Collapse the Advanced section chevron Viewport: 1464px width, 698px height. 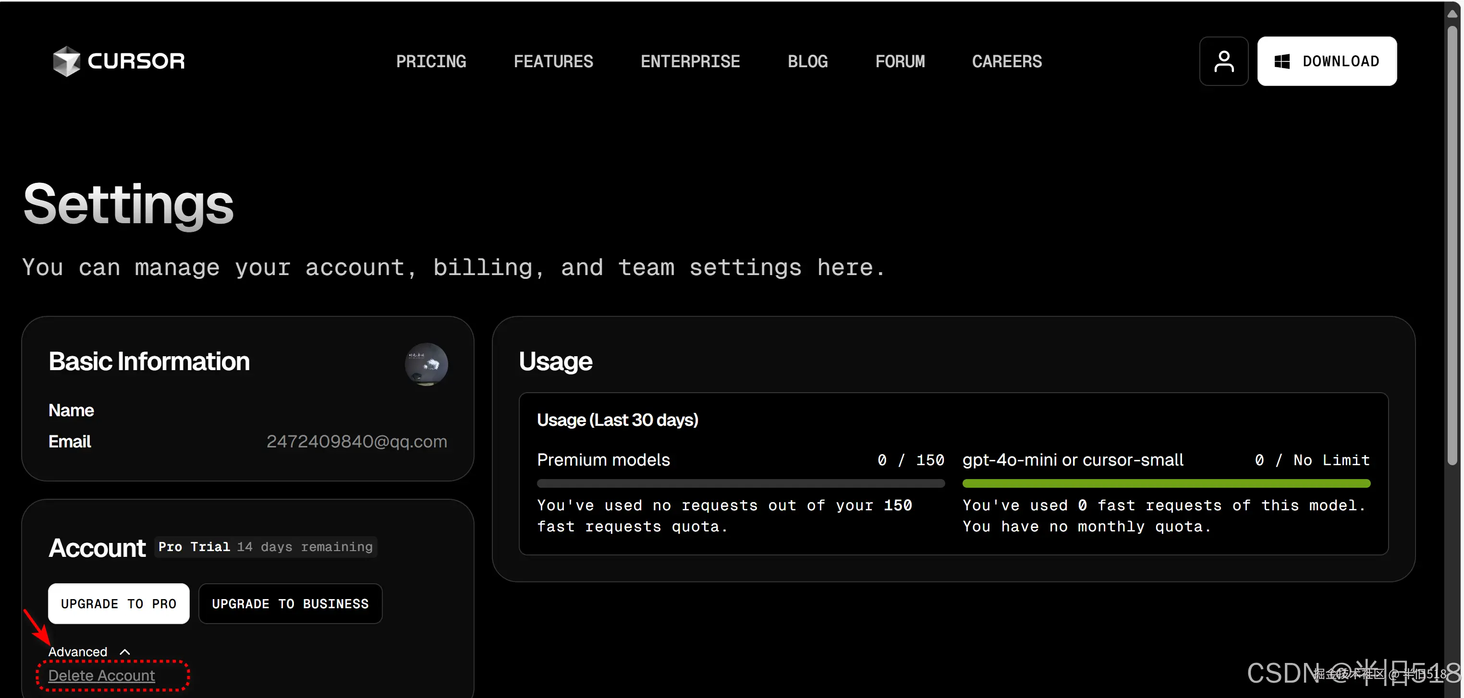click(125, 651)
